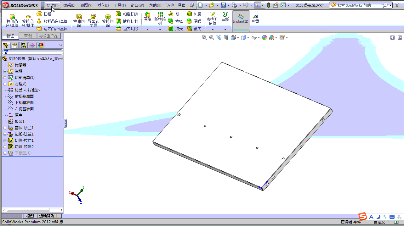This screenshot has width=404, height=226.
Task: Open the 圆角 fillet dropdown arrow
Action: tap(147, 30)
